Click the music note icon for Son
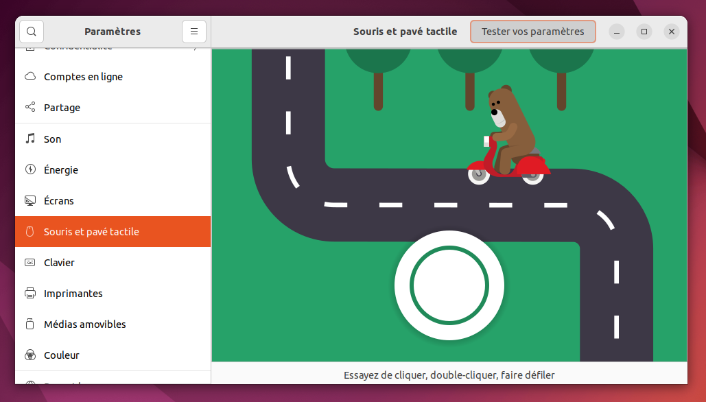Viewport: 706px width, 402px height. pyautogui.click(x=30, y=139)
